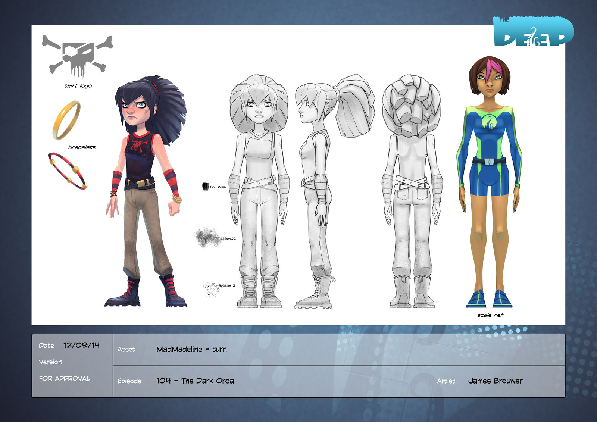Click the Bob Ross brush swatch

pos(205,187)
